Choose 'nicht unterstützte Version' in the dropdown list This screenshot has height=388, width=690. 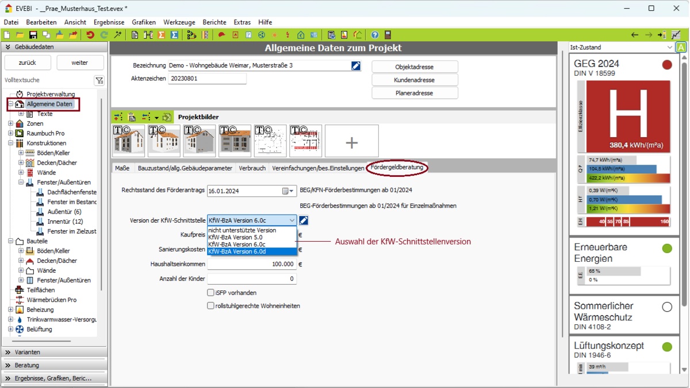click(x=252, y=230)
